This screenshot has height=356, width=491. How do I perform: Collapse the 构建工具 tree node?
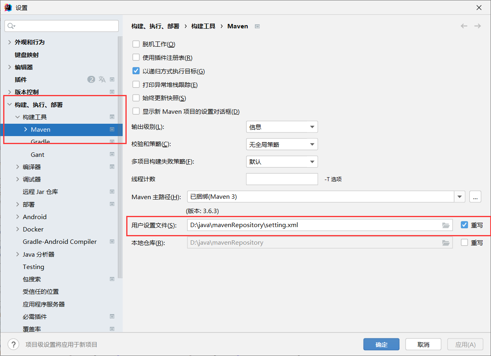18,117
